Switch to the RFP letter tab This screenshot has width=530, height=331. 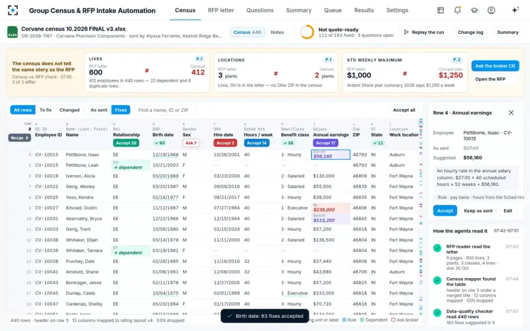(x=221, y=10)
